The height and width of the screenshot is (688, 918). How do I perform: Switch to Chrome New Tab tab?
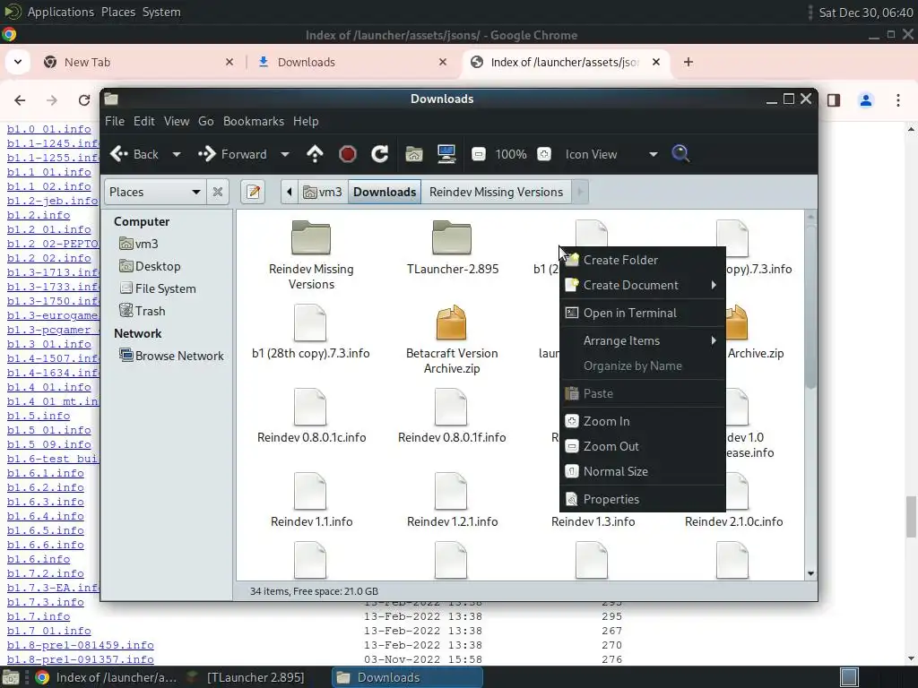(139, 62)
